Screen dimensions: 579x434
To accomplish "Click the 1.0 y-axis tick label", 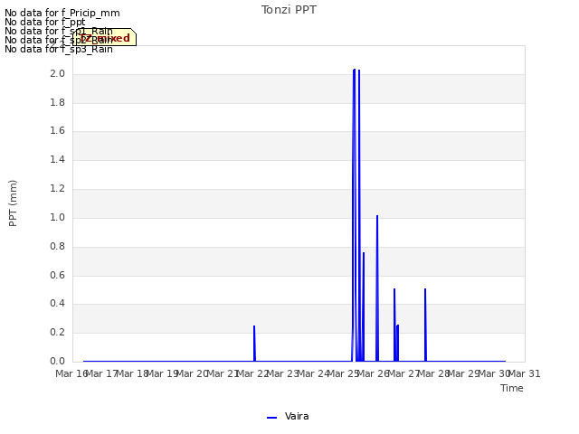I will (x=57, y=217).
